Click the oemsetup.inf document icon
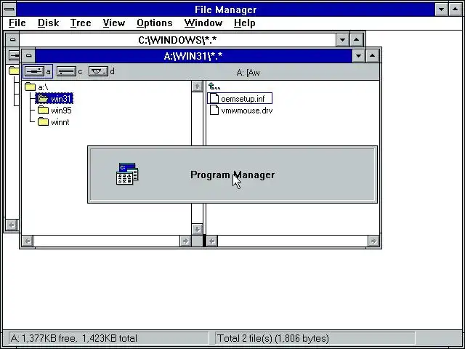465x349 pixels. pyautogui.click(x=214, y=99)
